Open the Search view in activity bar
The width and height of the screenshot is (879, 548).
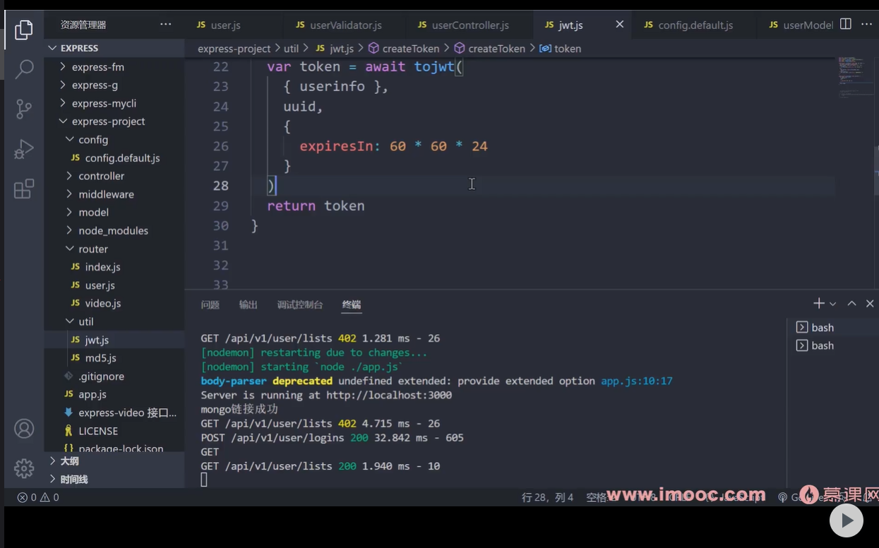(x=24, y=69)
